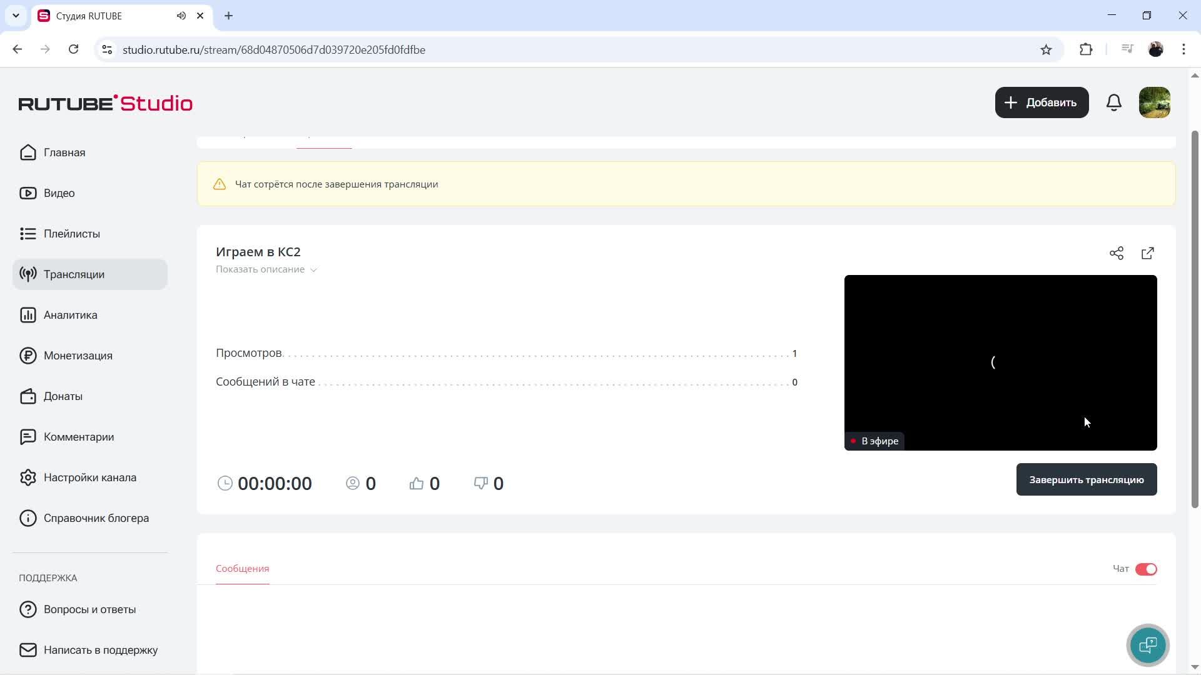Viewport: 1201px width, 675px height.
Task: Click the warning triangle icon in chat notice
Action: tap(220, 184)
